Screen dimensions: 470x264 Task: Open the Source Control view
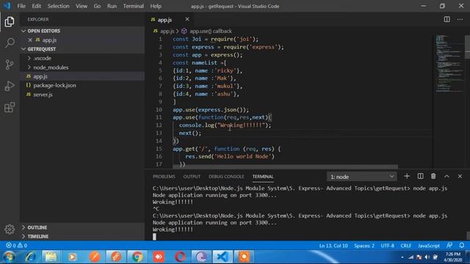pyautogui.click(x=10, y=65)
